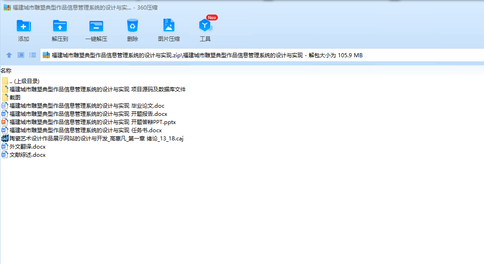Select the .. (上级目录) parent folder entry
Image resolution: width=484 pixels, height=264 pixels.
pyautogui.click(x=25, y=81)
